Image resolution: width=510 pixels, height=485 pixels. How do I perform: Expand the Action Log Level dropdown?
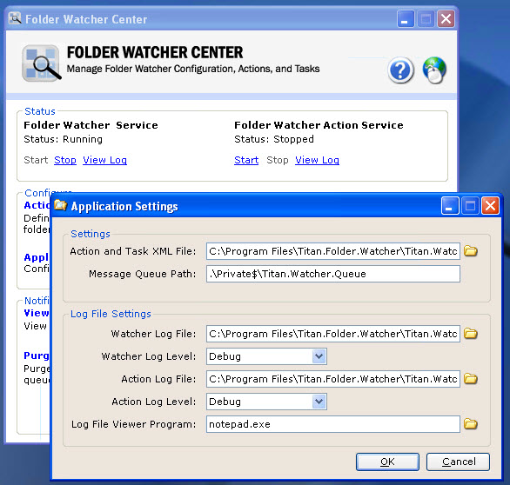click(319, 402)
